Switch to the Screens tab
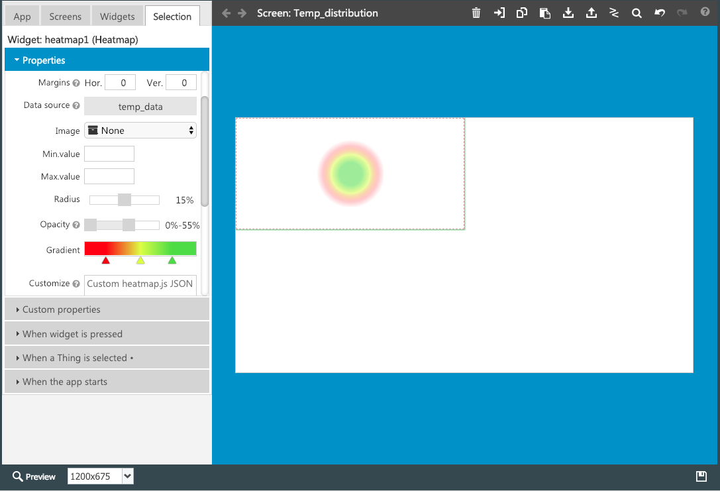720x491 pixels. (x=65, y=16)
